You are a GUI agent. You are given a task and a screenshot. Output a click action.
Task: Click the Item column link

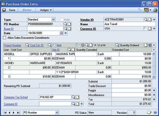[x=59, y=45]
